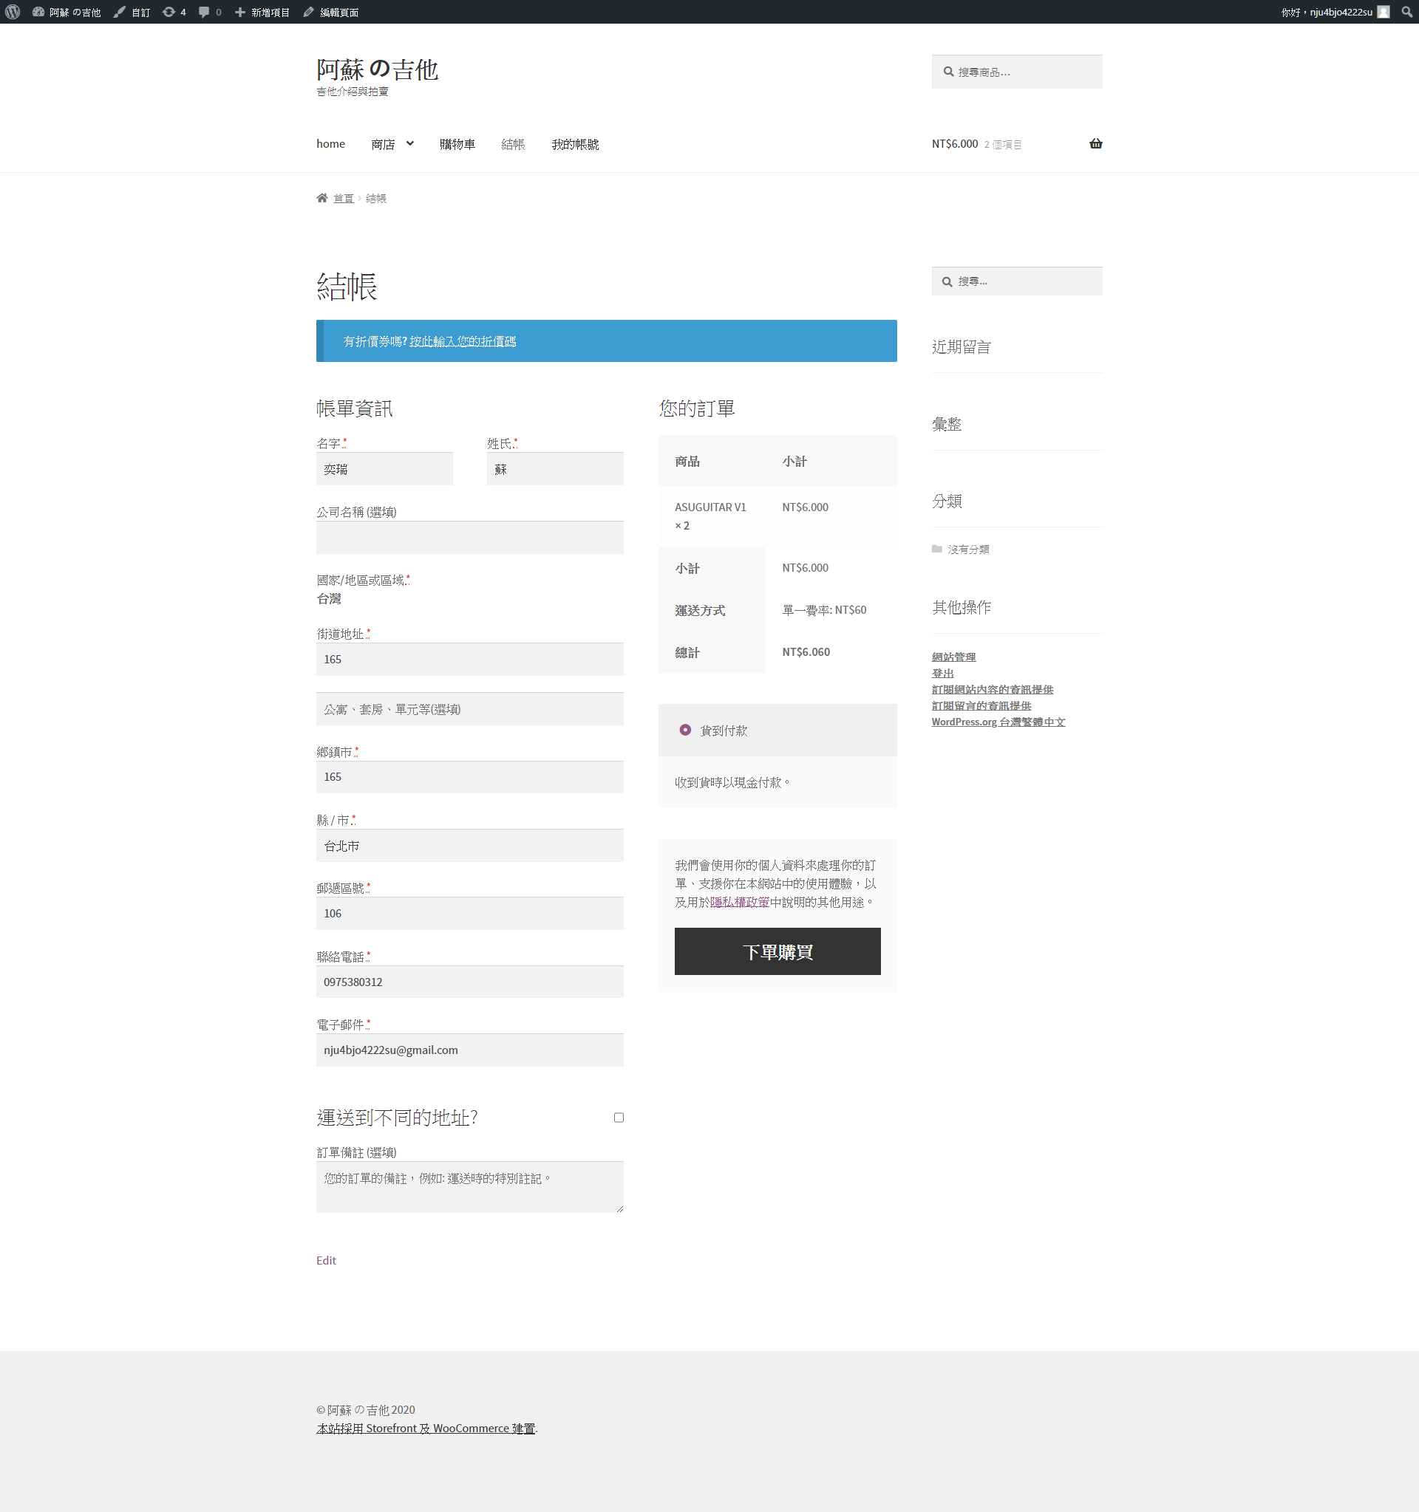Screen dimensions: 1419x1512
Task: Open the site dashboard icon 阿蘇の吉他
Action: pos(38,12)
